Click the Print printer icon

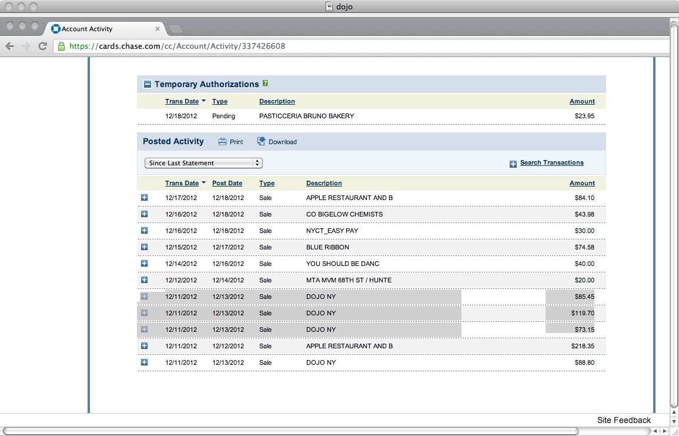[x=222, y=142]
